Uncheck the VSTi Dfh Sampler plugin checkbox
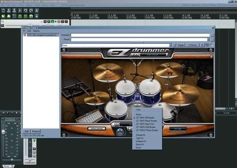 [25, 35]
